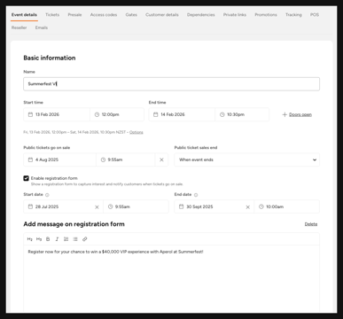Switch to the Tickets tab
This screenshot has width=343, height=319.
pyautogui.click(x=52, y=15)
